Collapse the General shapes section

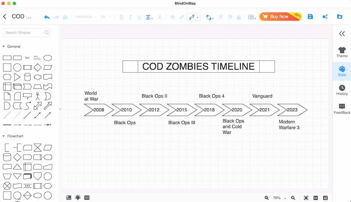(x=4, y=46)
